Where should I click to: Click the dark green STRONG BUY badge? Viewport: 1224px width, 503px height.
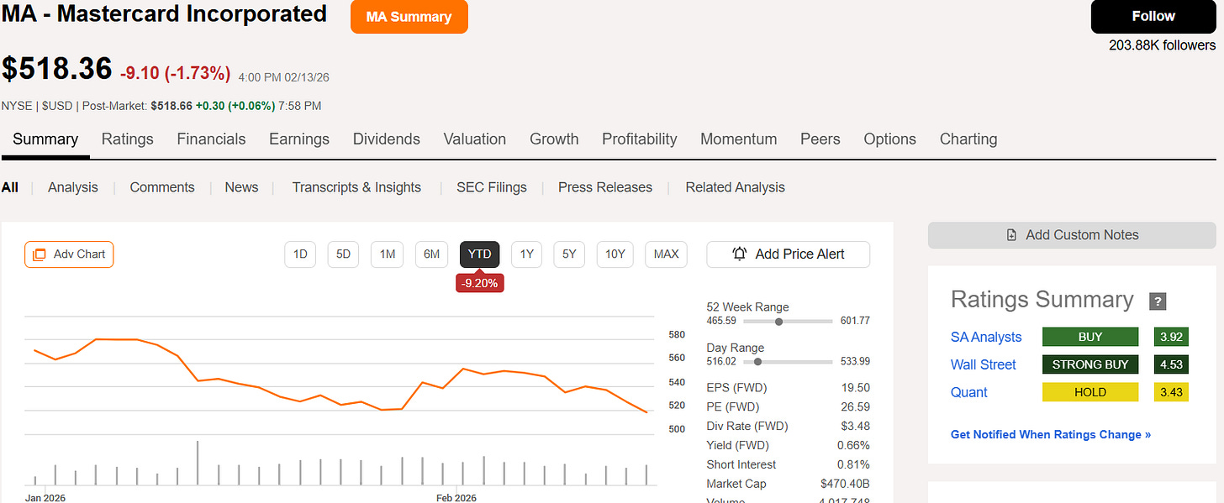pos(1090,364)
